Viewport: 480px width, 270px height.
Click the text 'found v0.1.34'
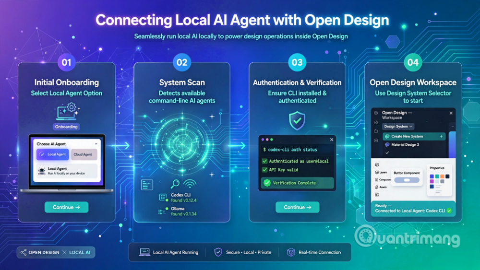click(x=184, y=214)
